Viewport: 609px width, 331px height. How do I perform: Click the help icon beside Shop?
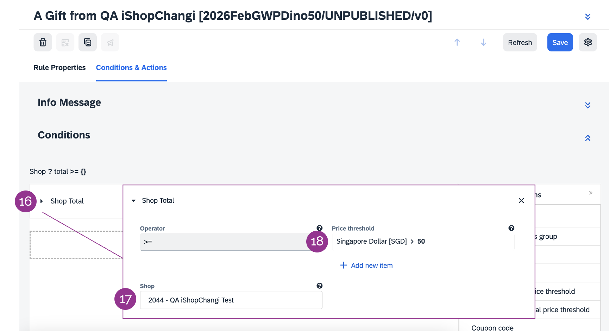pos(319,286)
